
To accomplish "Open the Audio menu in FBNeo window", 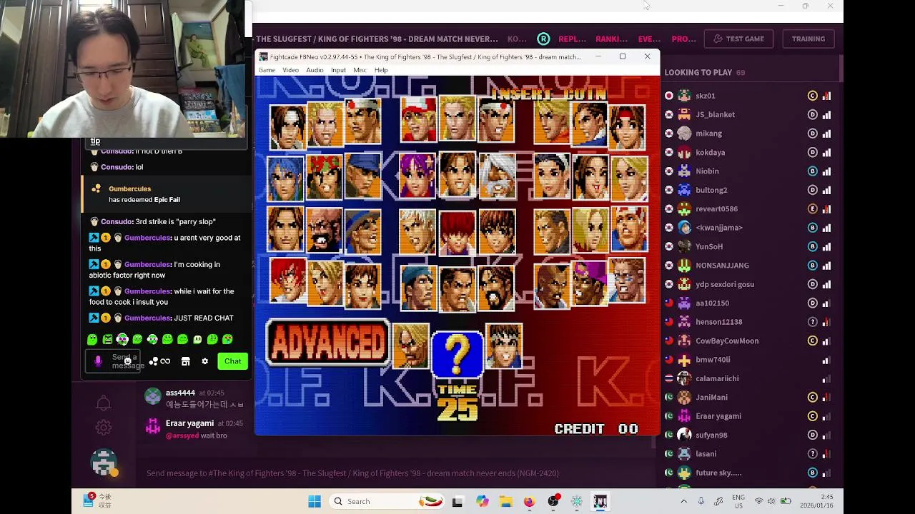I will tap(315, 70).
